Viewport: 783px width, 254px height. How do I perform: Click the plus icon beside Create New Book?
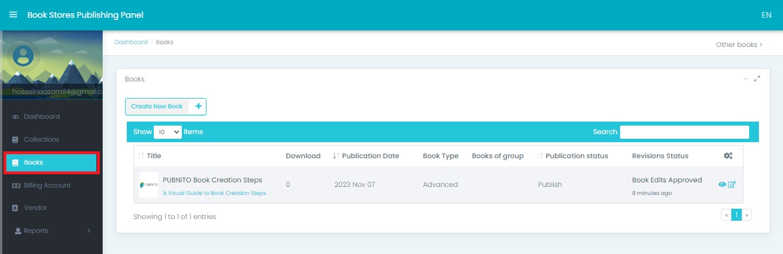coord(198,106)
